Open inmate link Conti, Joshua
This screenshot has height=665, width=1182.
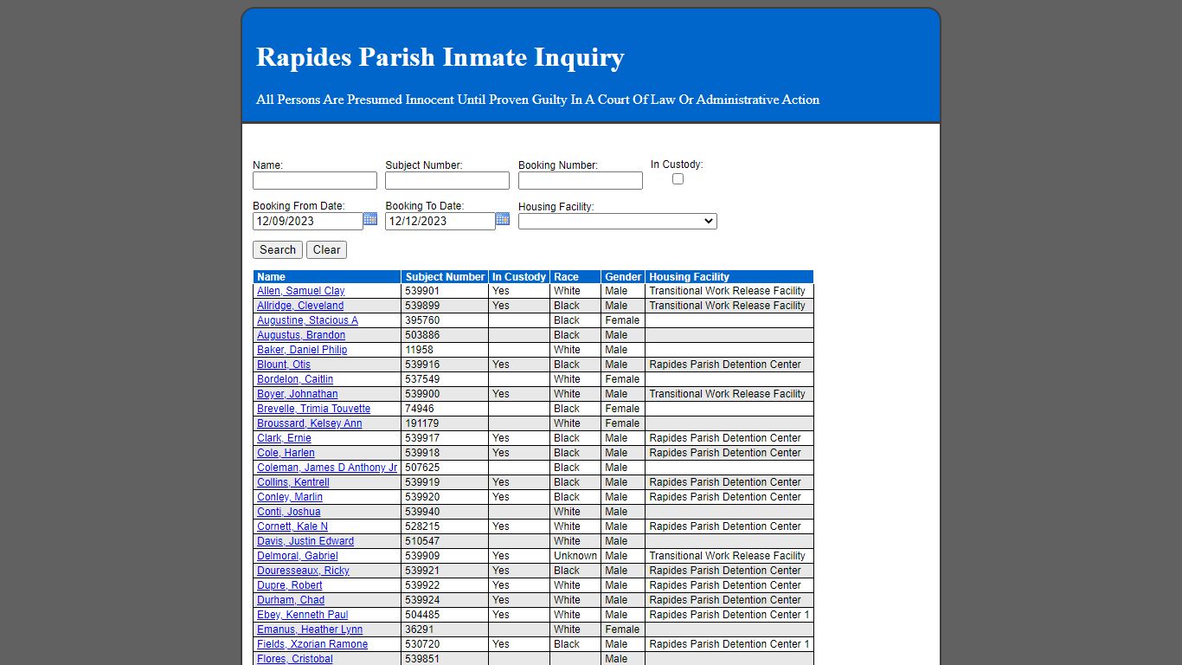tap(289, 512)
